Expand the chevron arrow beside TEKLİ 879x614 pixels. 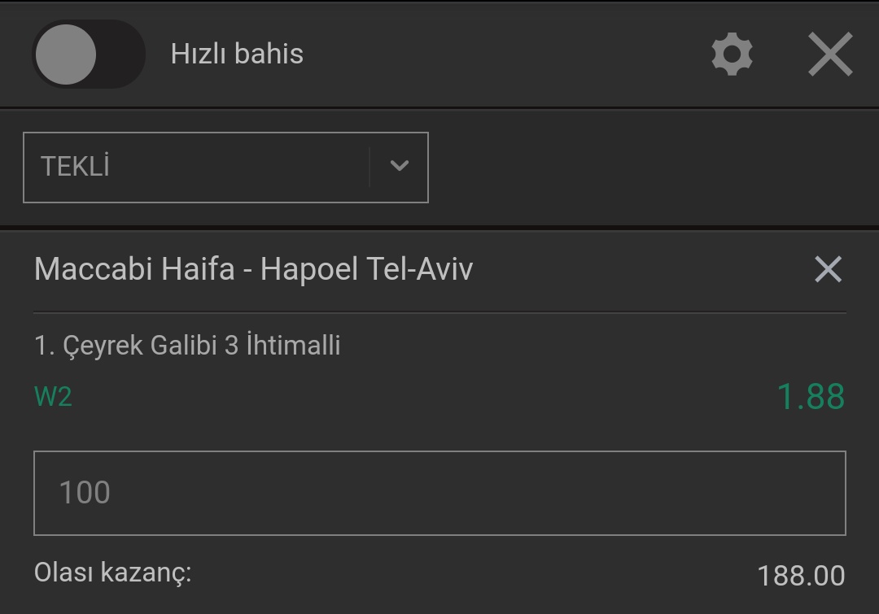click(399, 166)
